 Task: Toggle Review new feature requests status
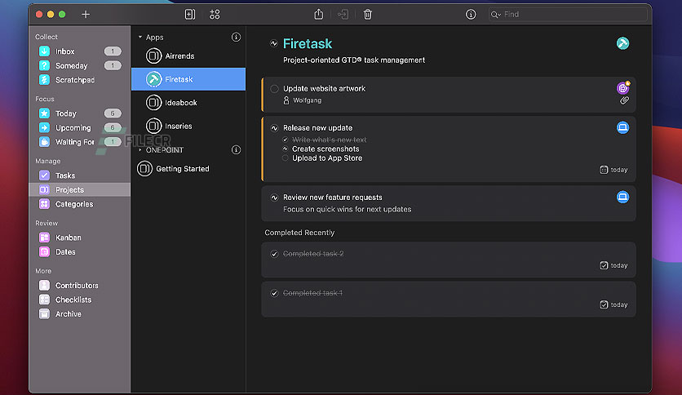point(274,197)
